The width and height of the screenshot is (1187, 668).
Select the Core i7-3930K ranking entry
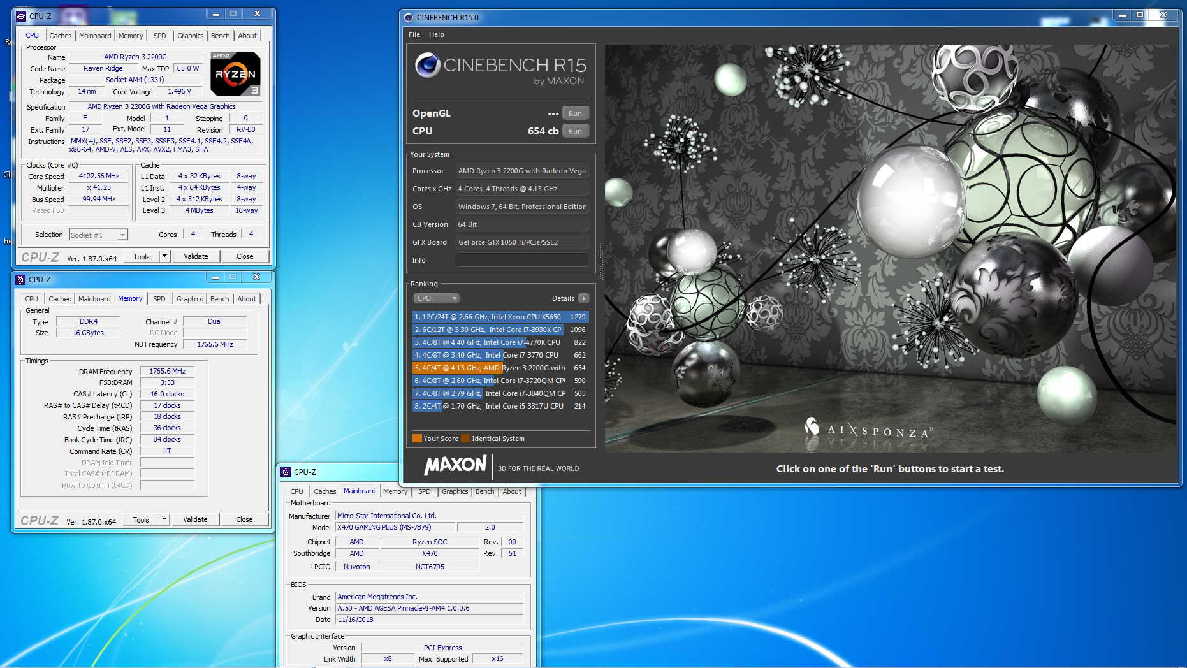click(x=500, y=330)
